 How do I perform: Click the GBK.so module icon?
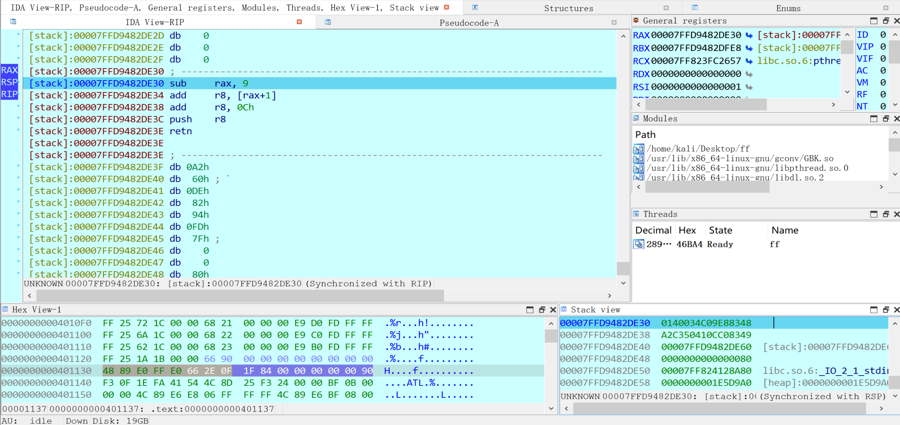[639, 158]
